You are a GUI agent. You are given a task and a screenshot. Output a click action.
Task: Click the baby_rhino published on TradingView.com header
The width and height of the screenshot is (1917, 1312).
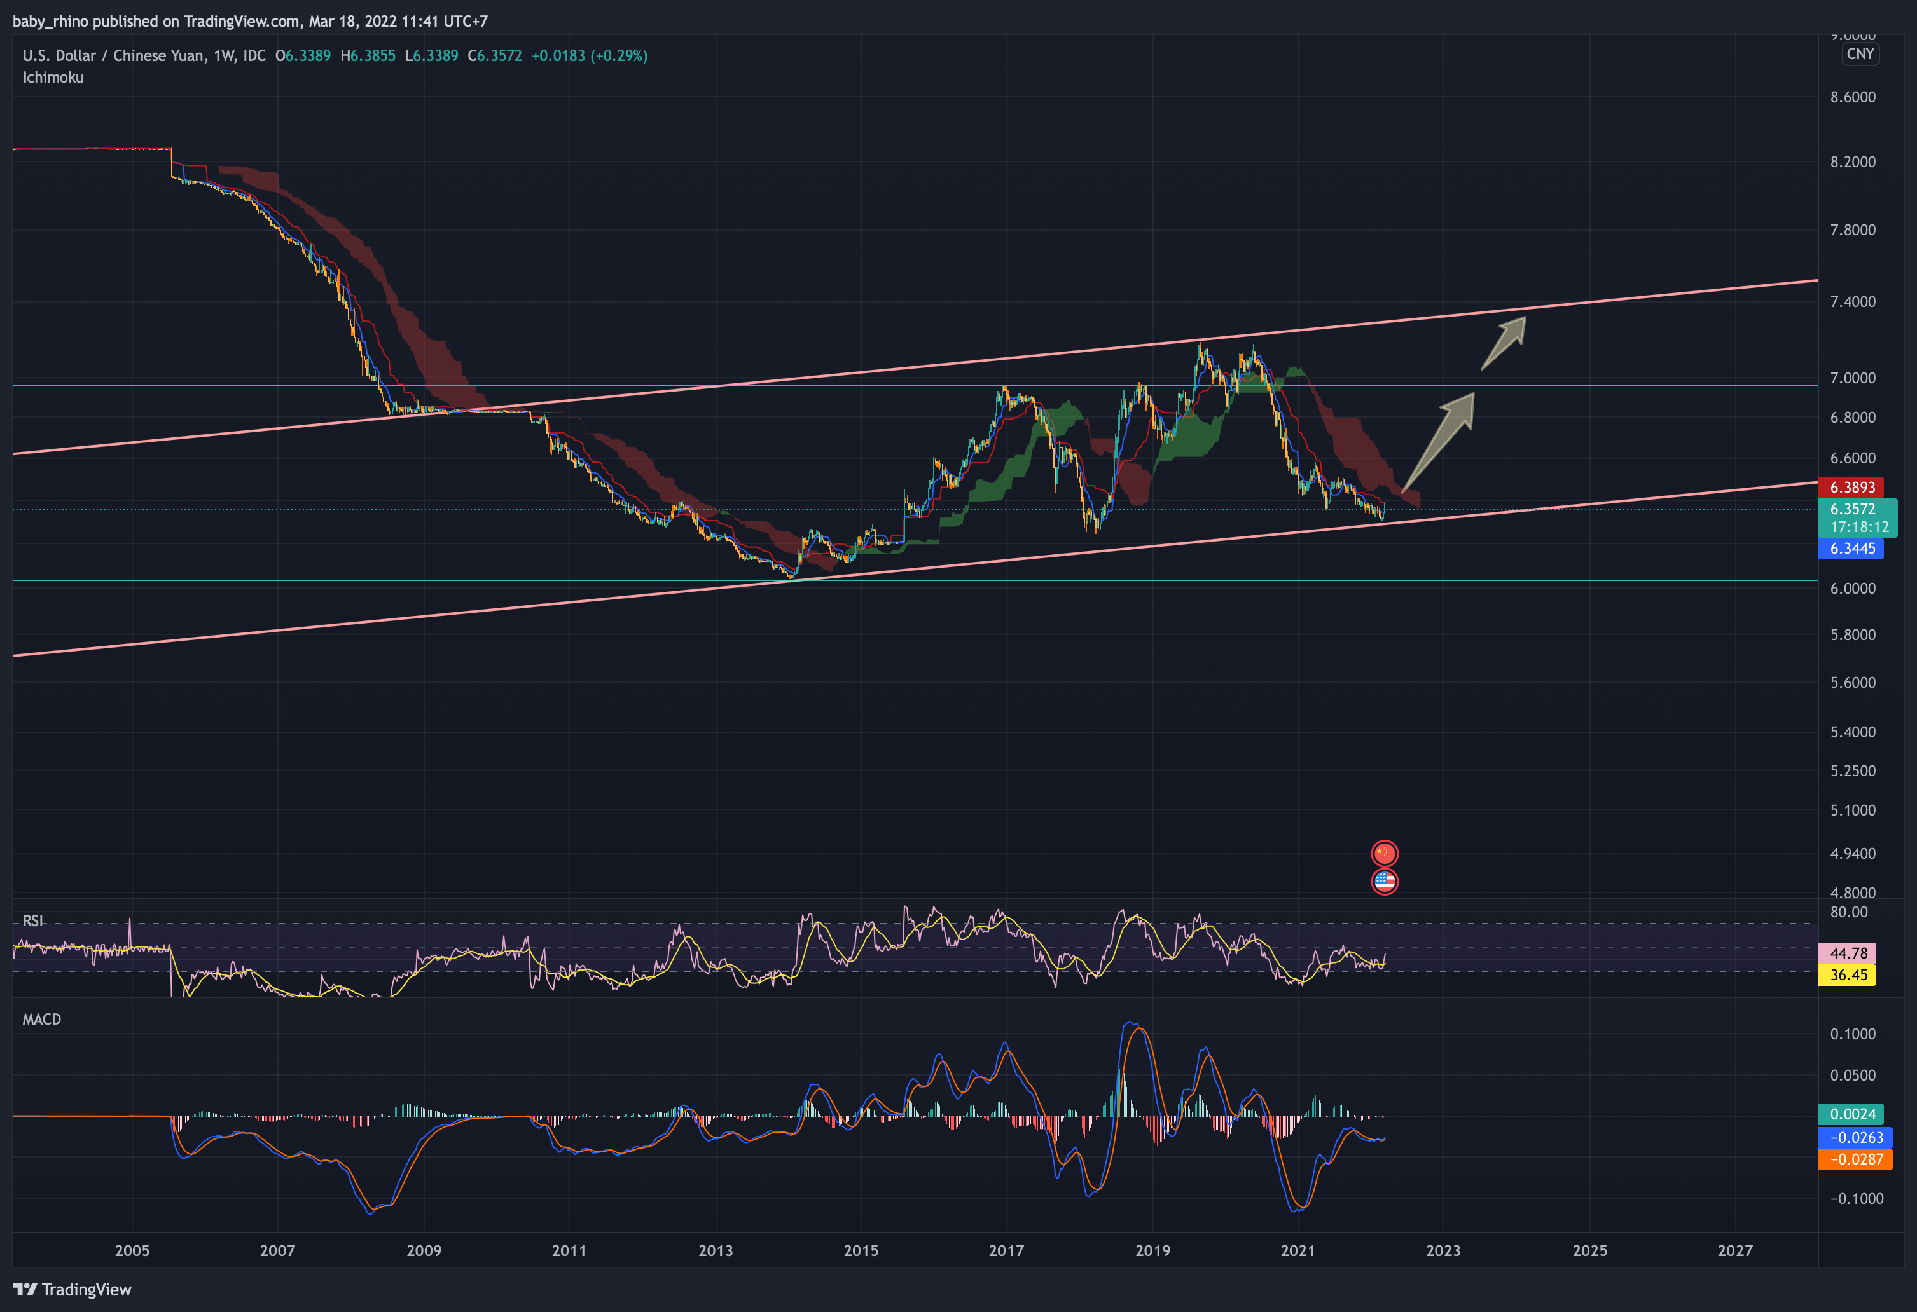[250, 20]
